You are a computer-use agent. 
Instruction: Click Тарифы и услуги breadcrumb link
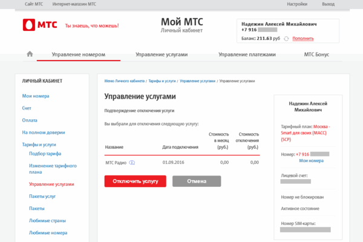(162, 81)
